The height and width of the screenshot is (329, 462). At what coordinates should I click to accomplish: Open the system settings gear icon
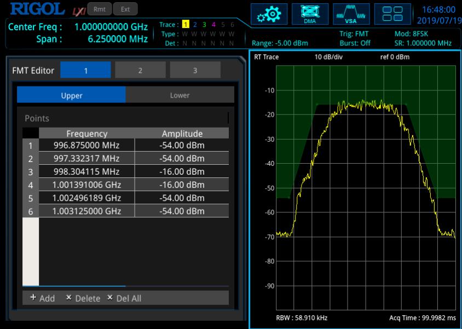coord(269,14)
